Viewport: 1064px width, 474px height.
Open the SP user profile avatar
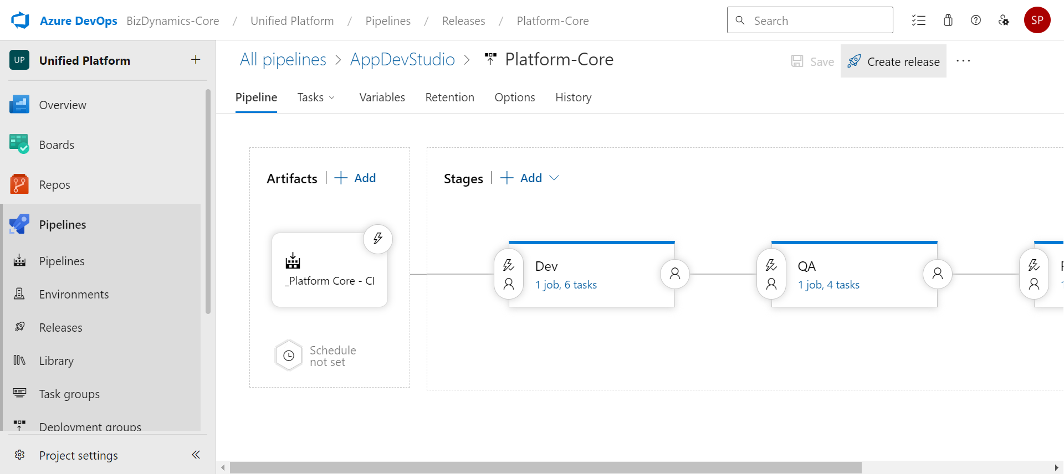[x=1037, y=20]
